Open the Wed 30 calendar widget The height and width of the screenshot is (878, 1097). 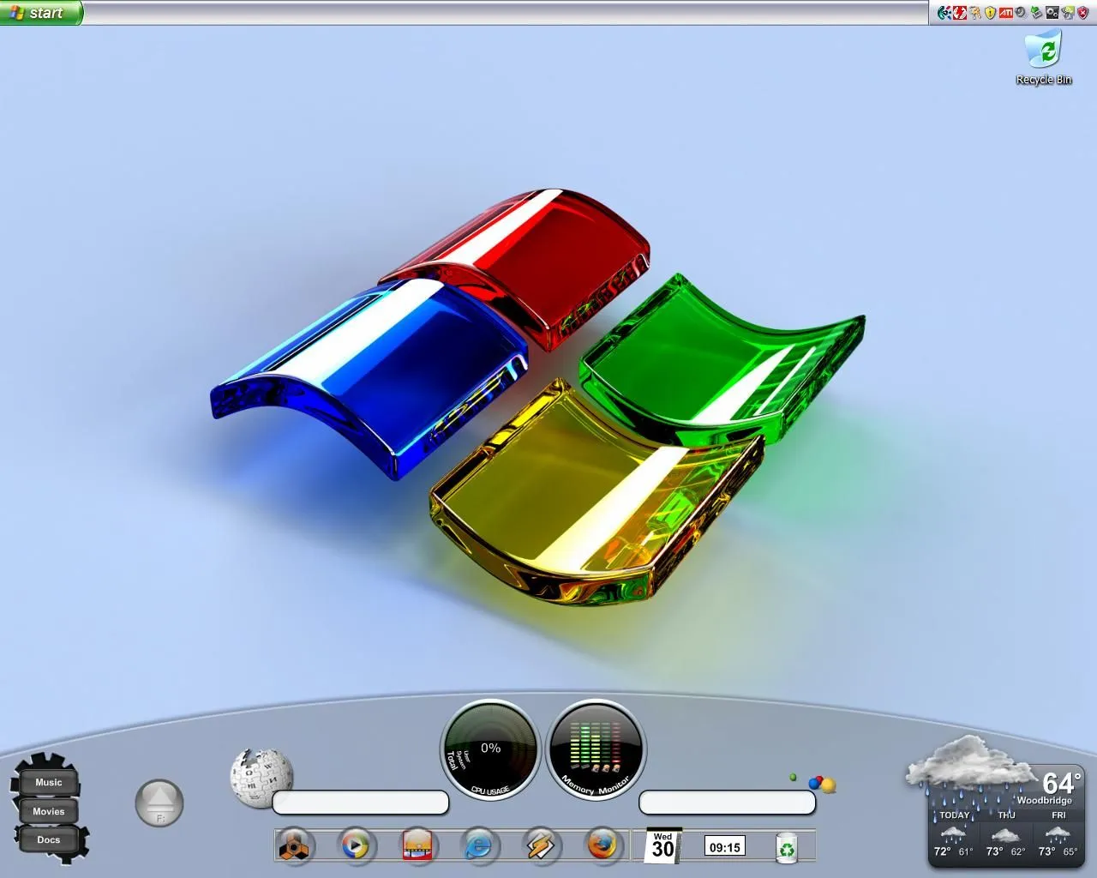click(662, 846)
